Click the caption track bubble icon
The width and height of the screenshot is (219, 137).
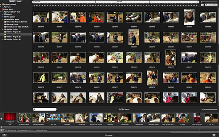click(x=1, y=127)
